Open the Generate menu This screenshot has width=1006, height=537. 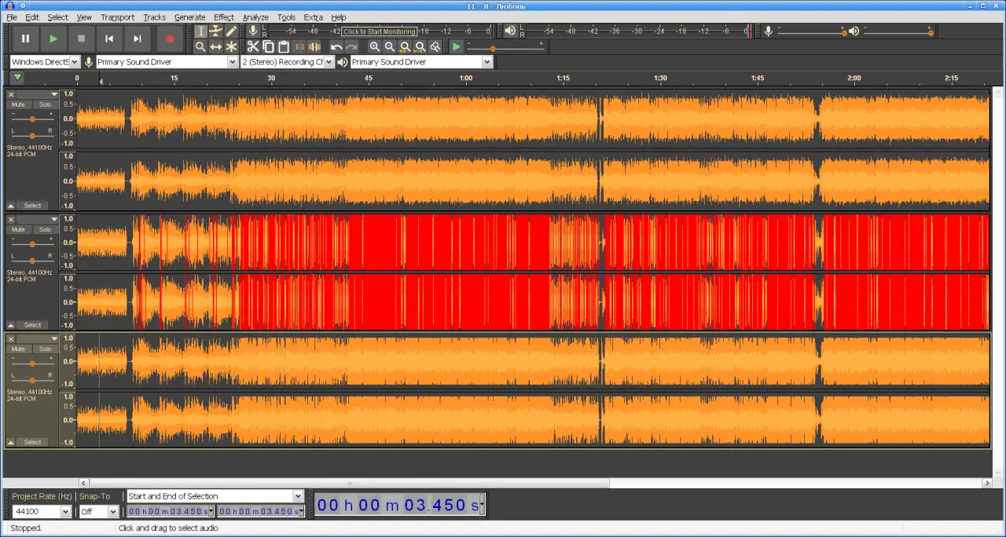(189, 17)
